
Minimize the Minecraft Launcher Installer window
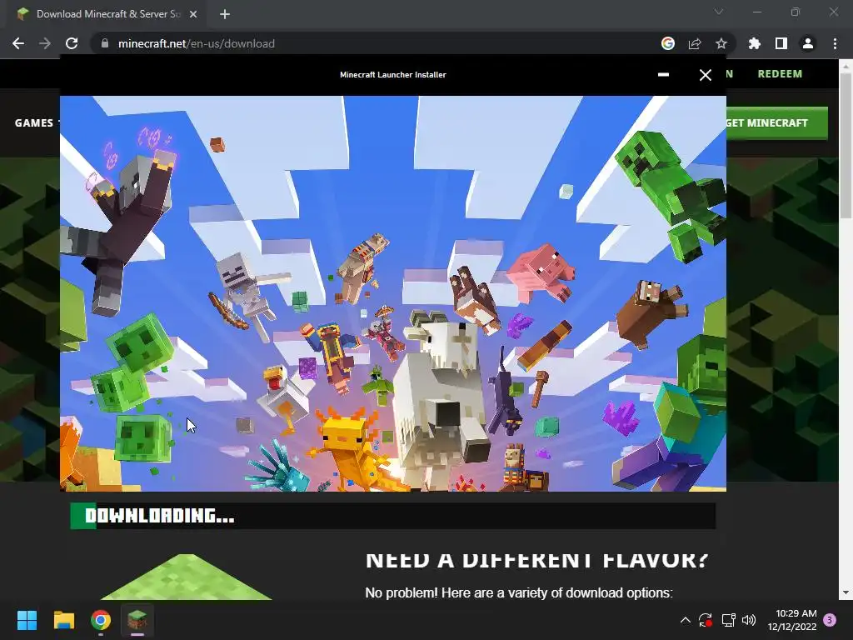[x=663, y=74]
